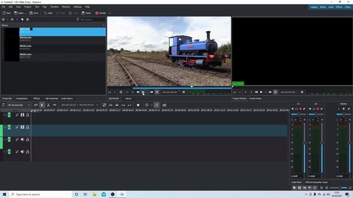The image size is (353, 198).
Task: Click the toolbox icon in timeline toolbar
Action: (x=164, y=105)
